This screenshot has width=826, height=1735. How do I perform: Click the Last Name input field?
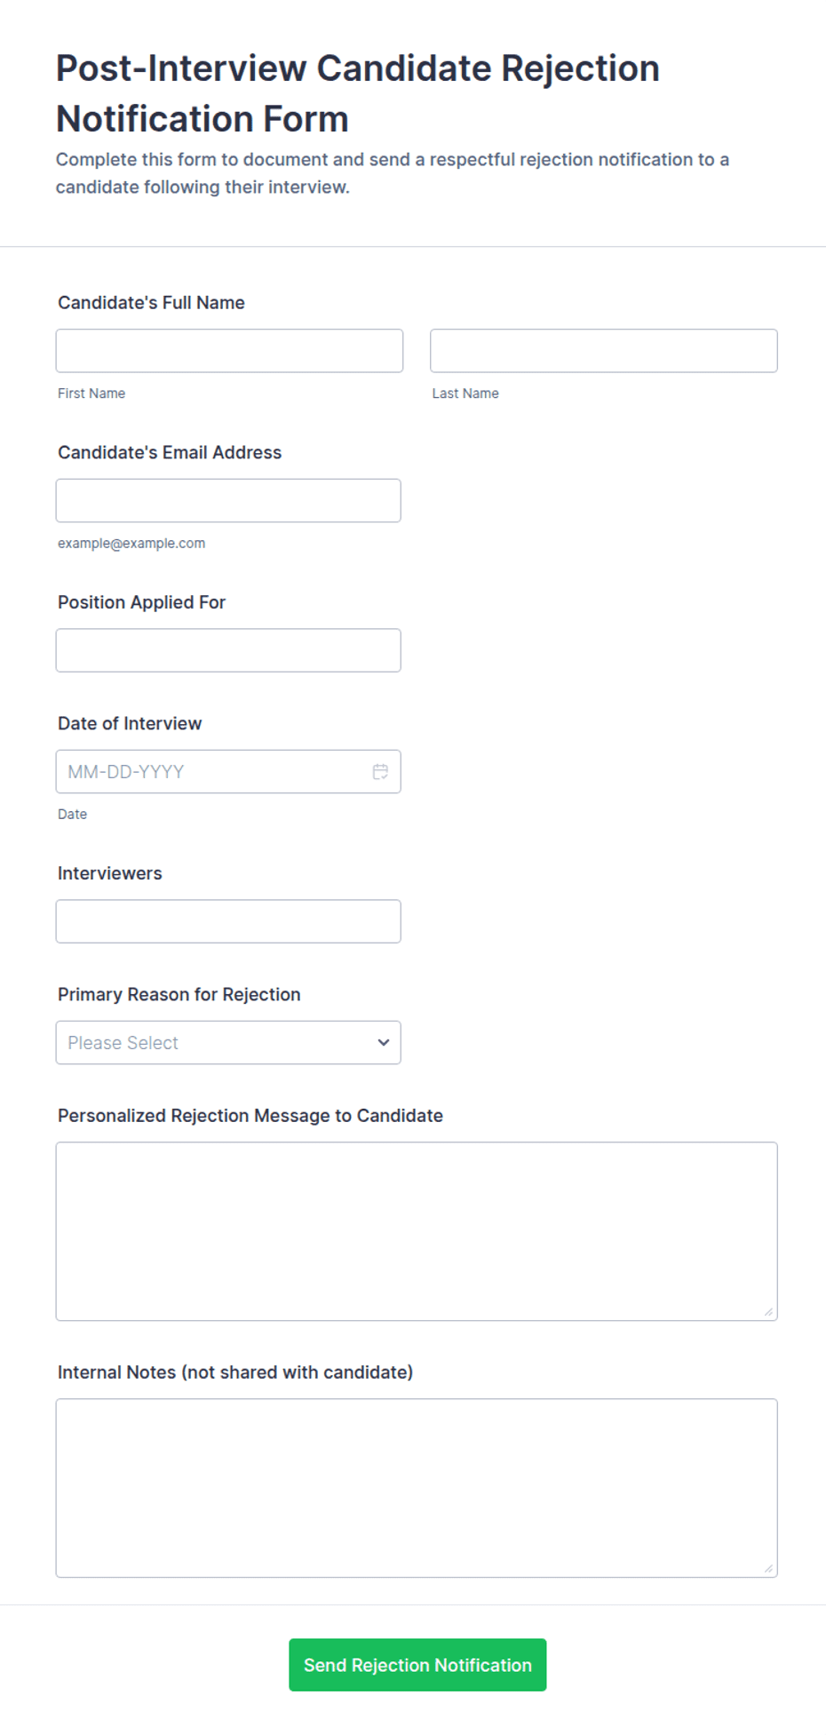point(604,351)
